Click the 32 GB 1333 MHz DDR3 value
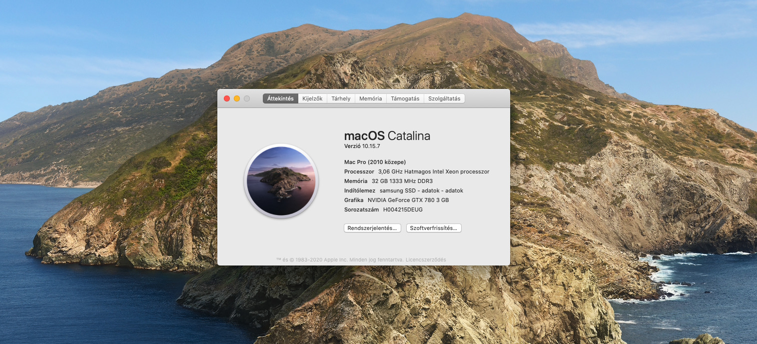 click(402, 181)
